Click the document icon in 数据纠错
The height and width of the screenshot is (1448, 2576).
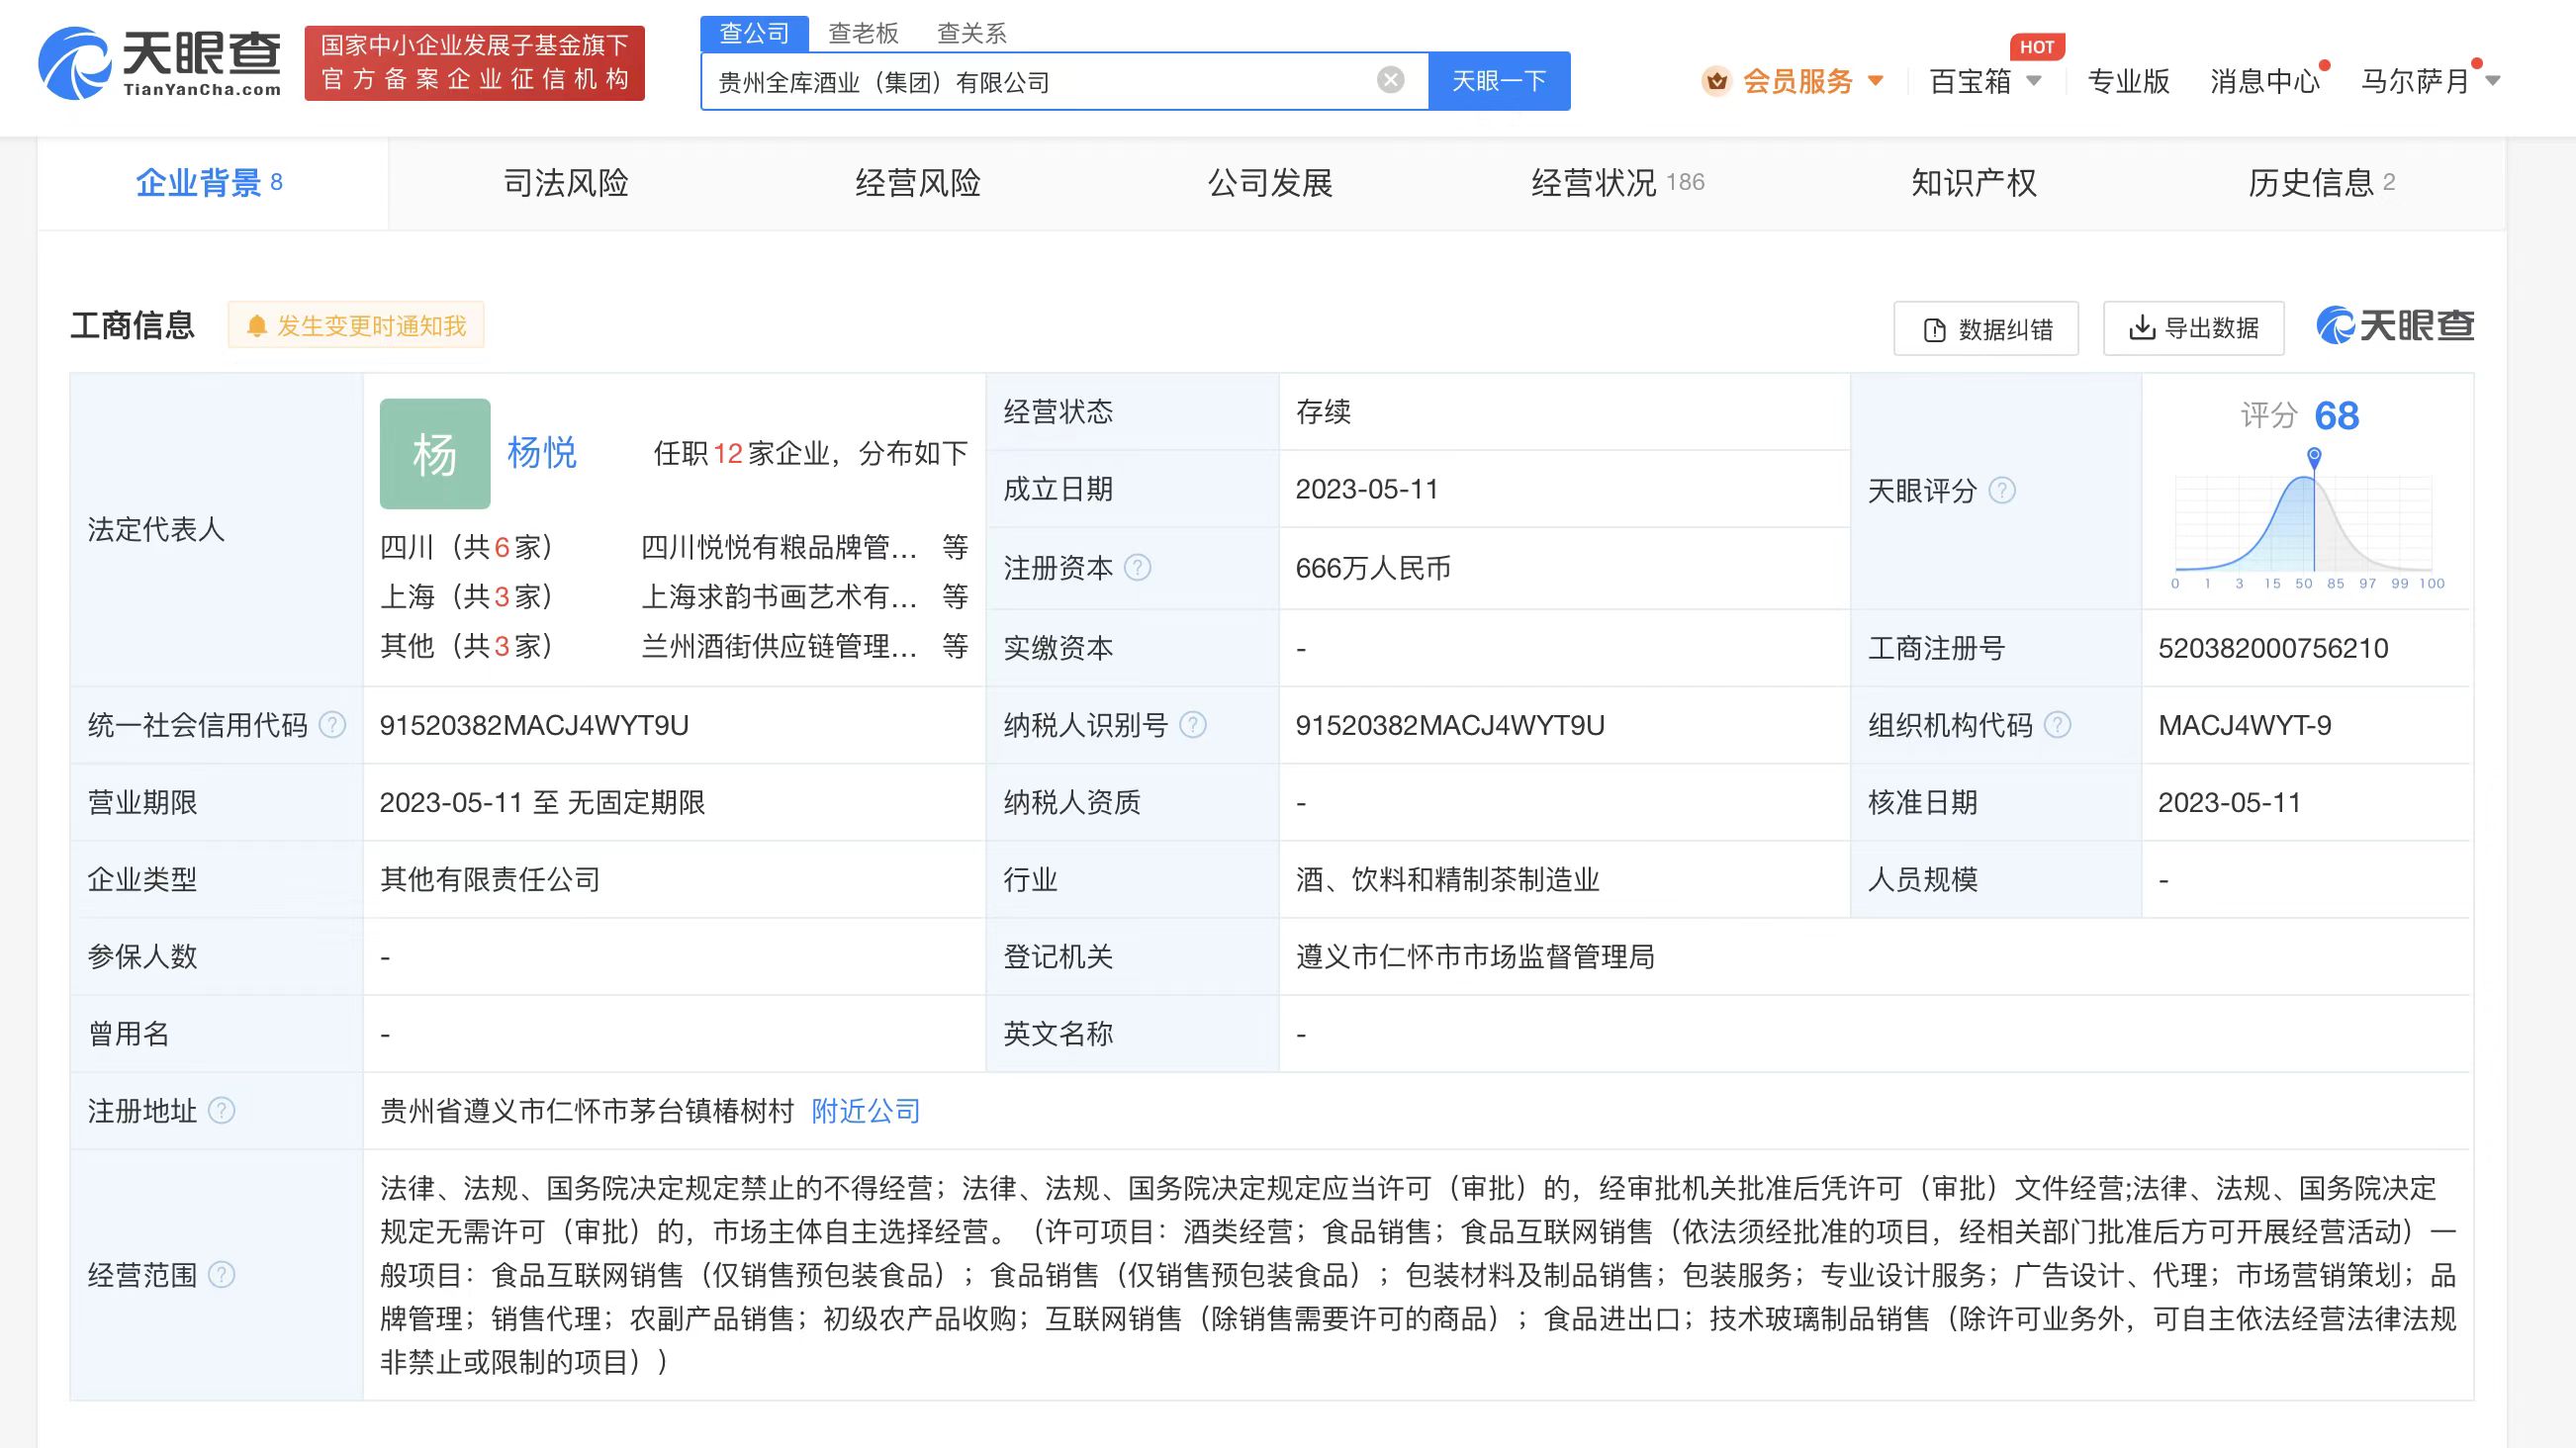1935,329
